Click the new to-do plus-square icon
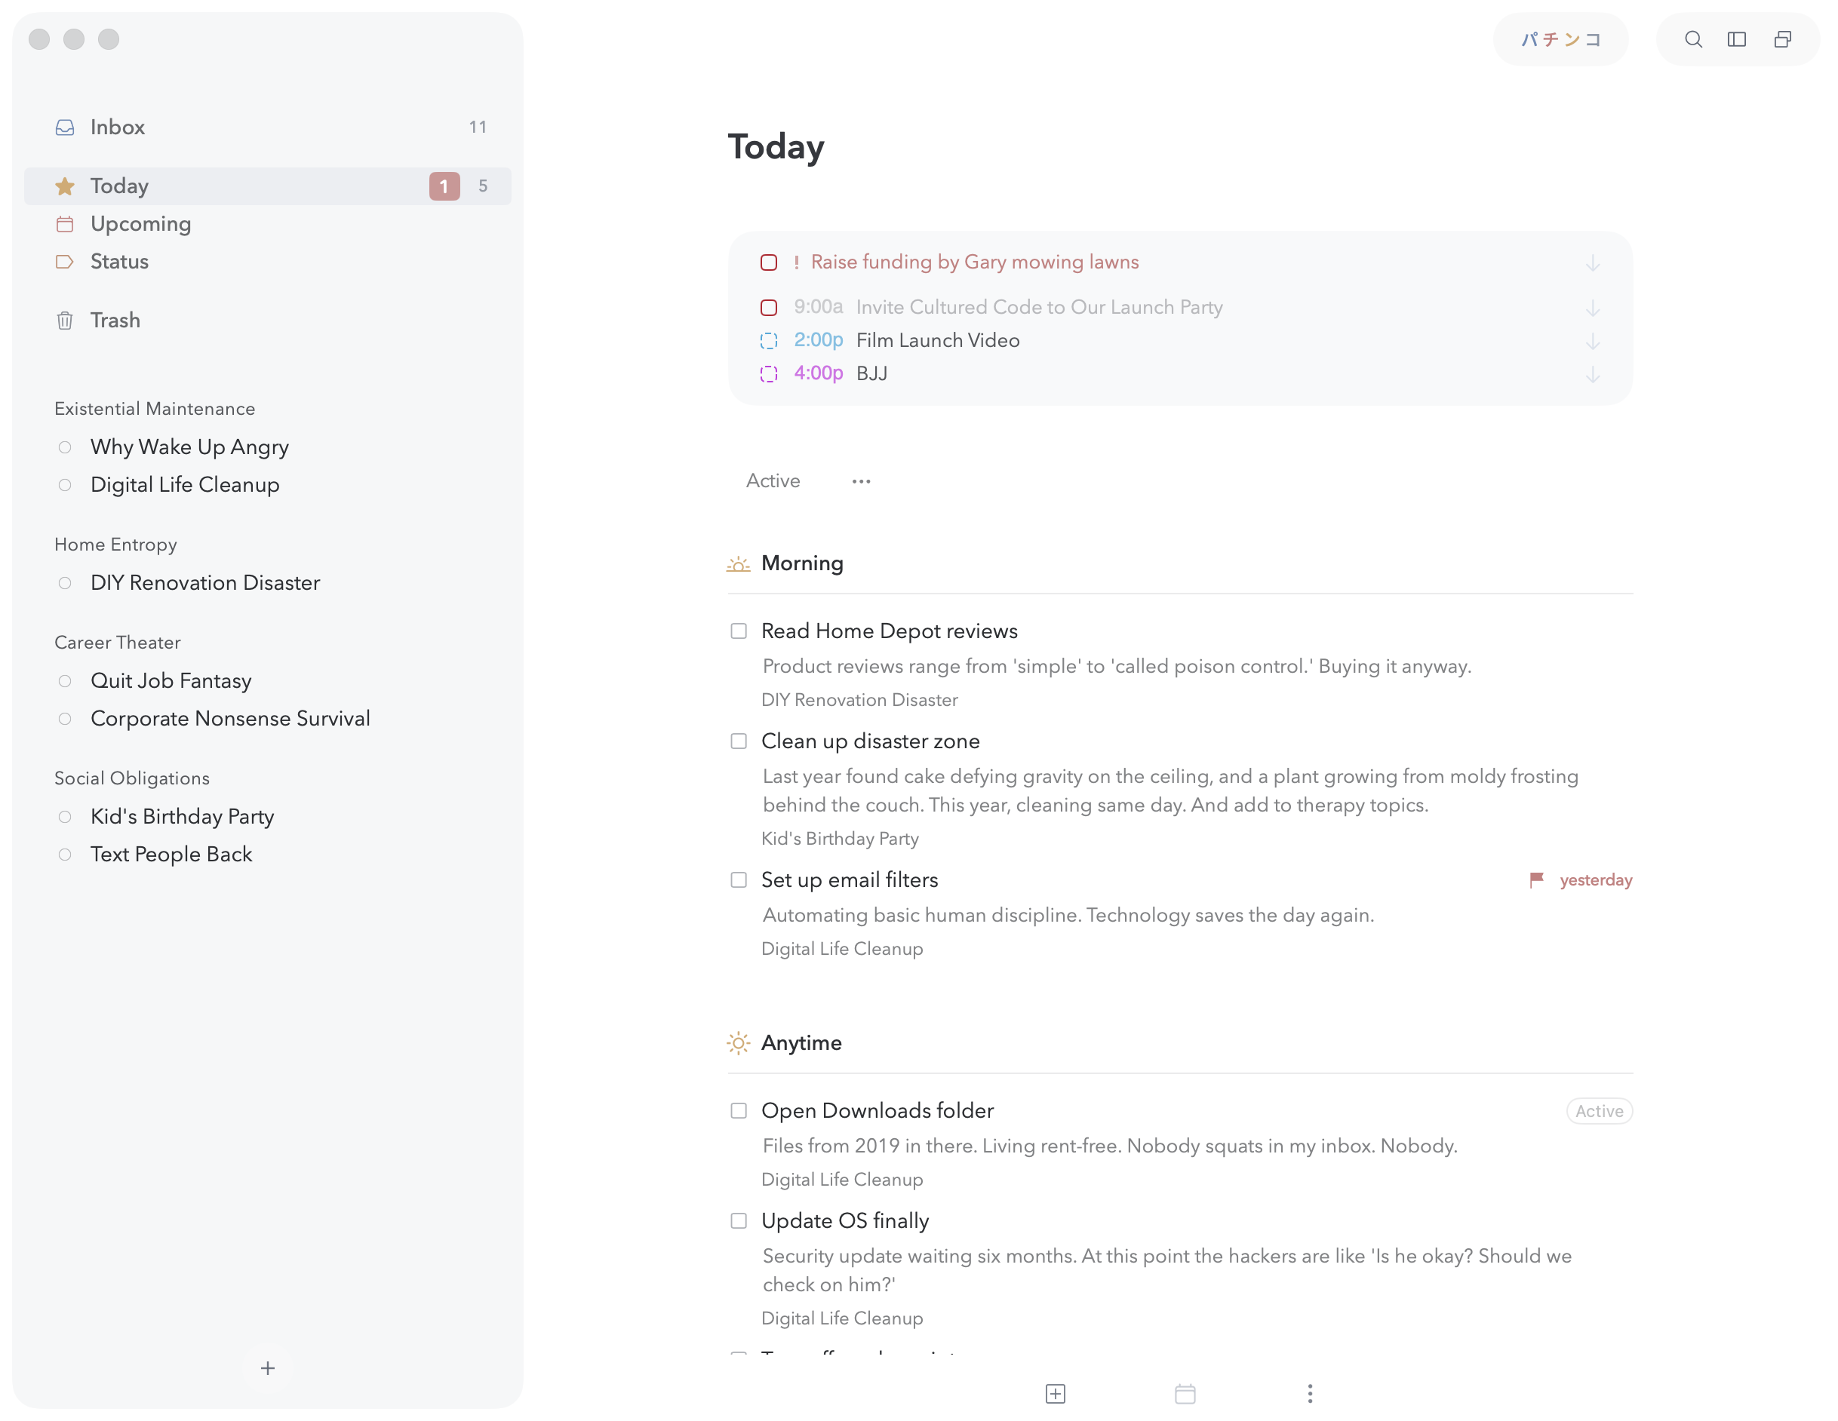The width and height of the screenshot is (1838, 1421). pyautogui.click(x=1056, y=1394)
